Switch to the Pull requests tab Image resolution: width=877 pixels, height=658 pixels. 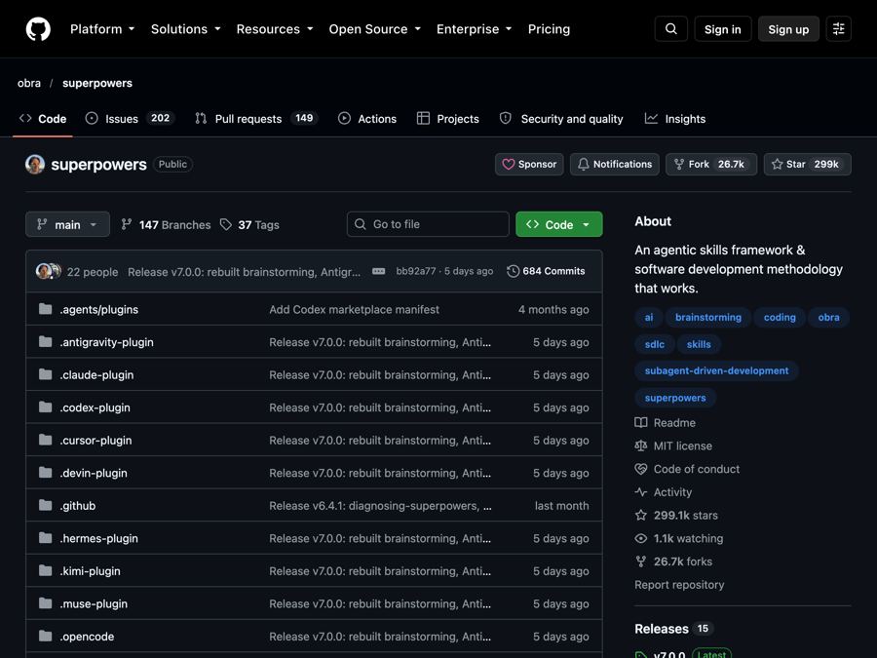coord(256,119)
